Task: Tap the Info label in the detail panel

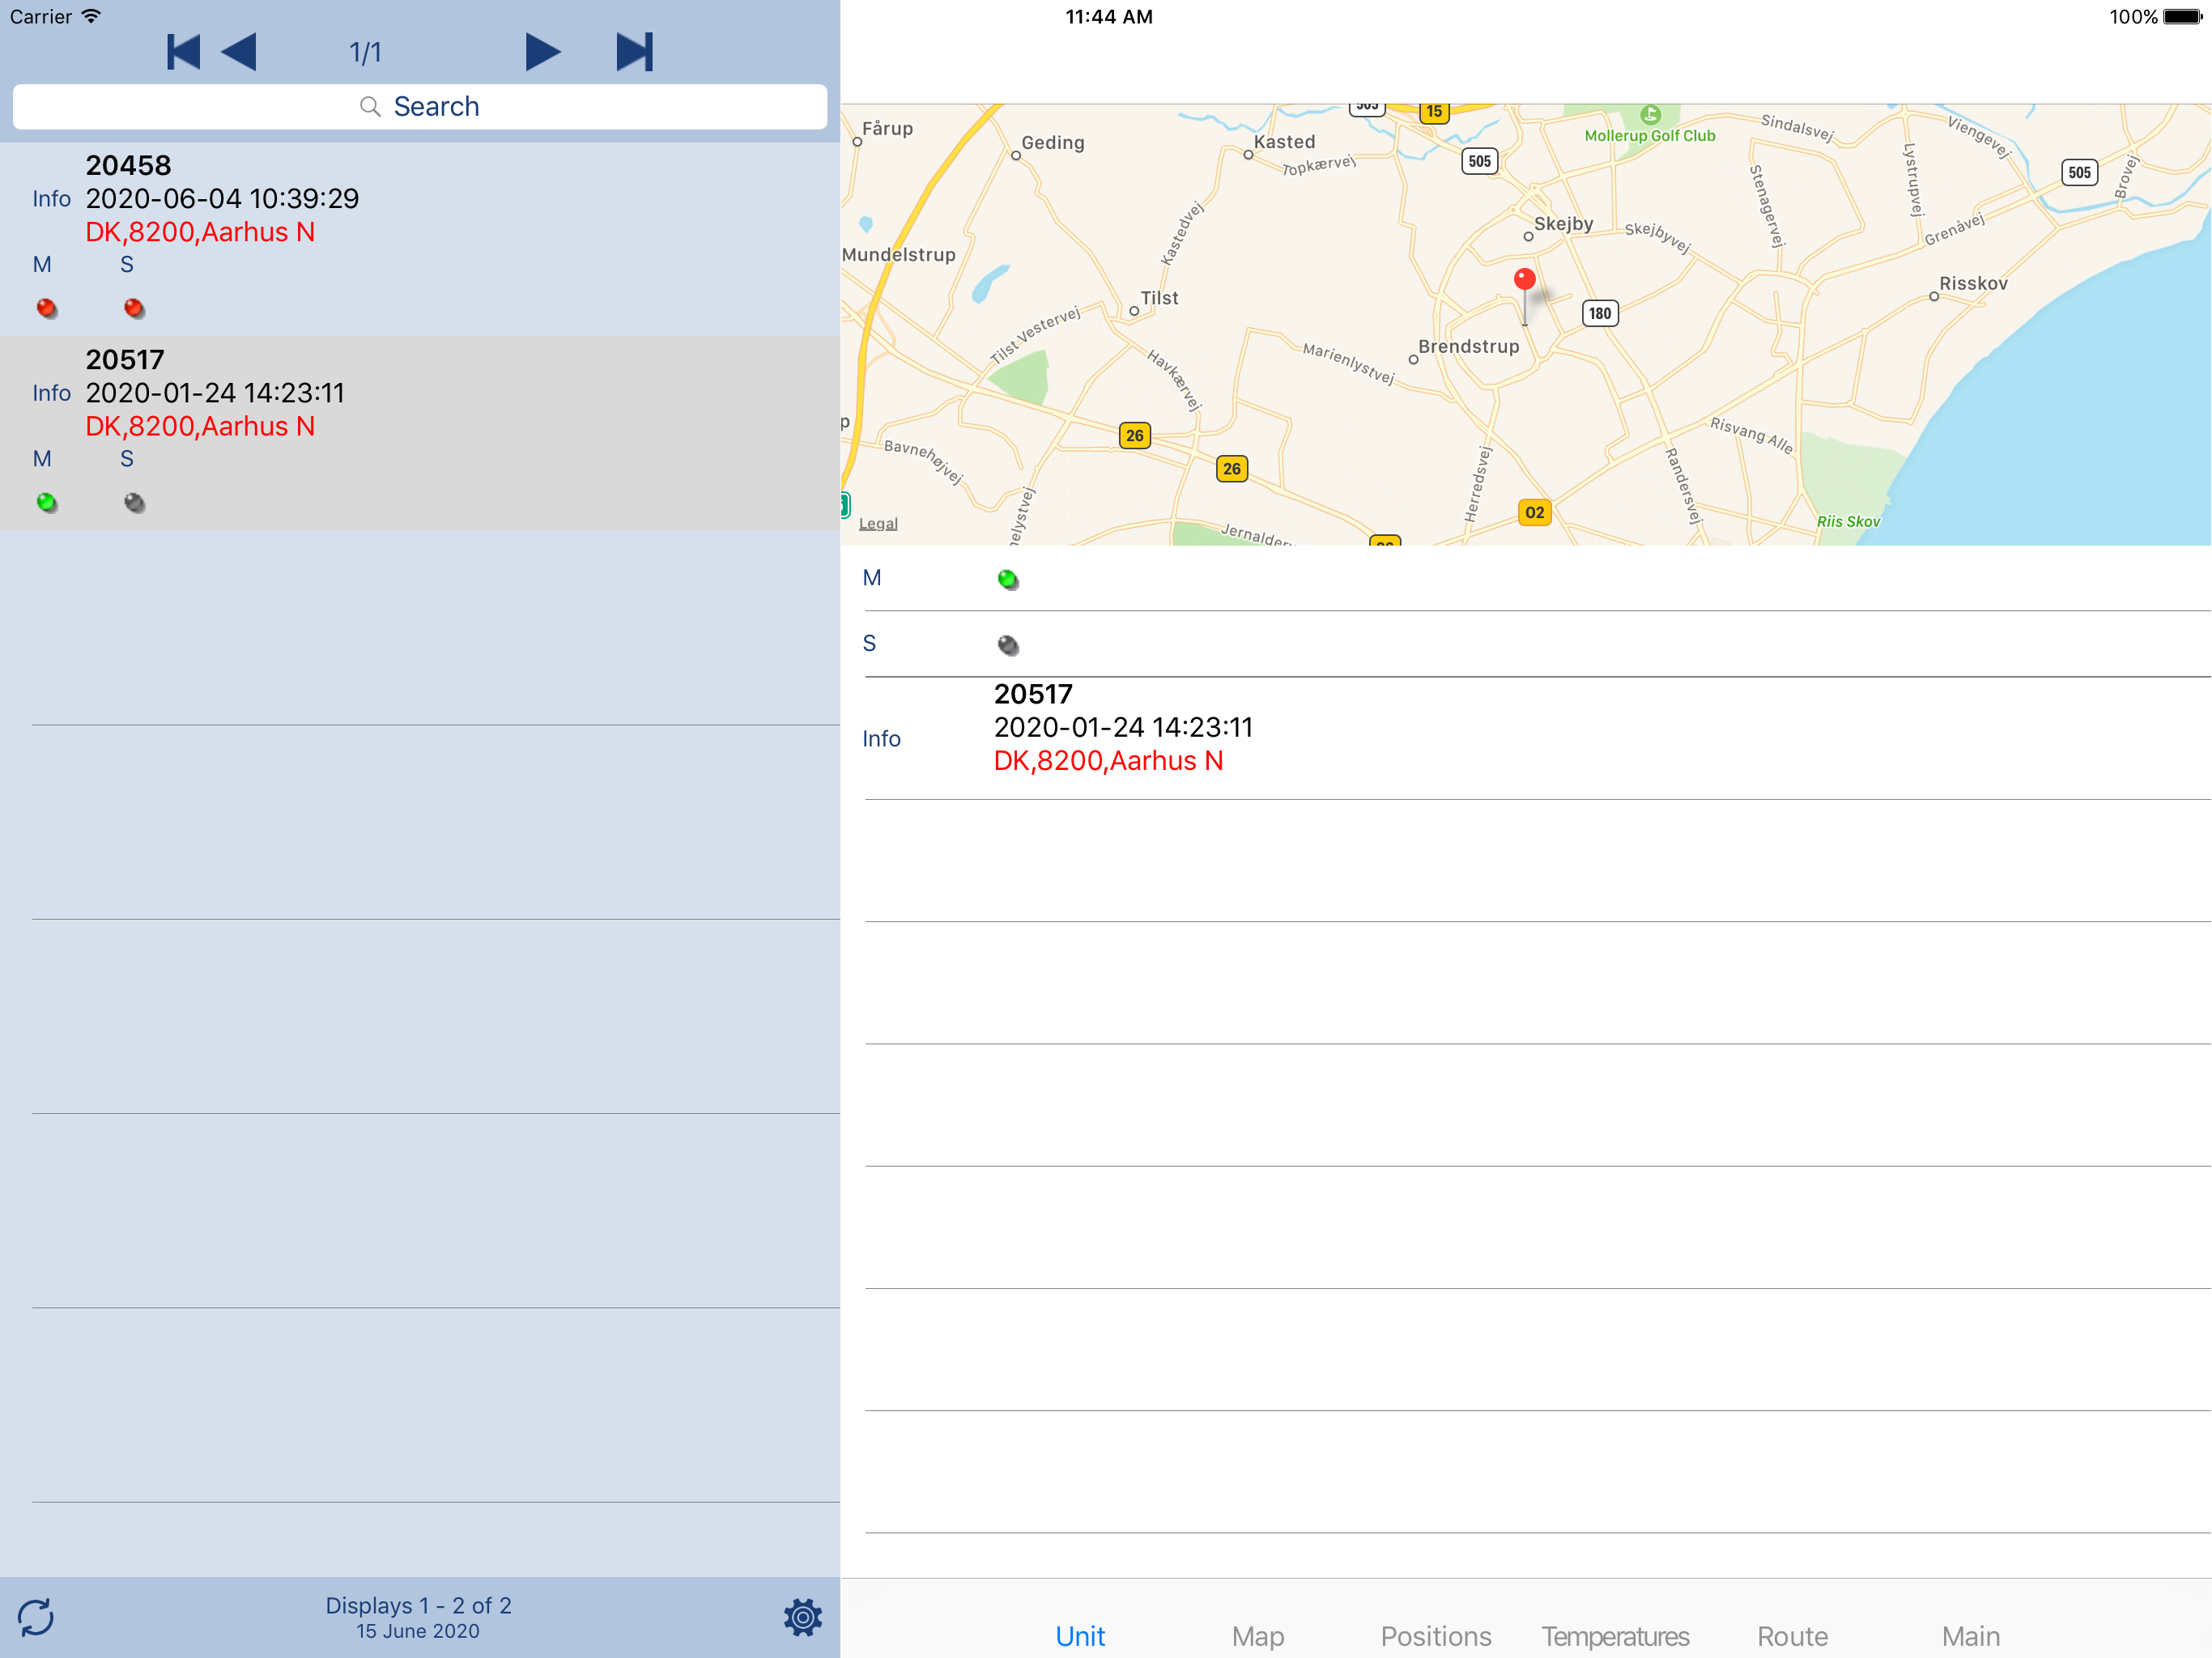Action: [881, 739]
